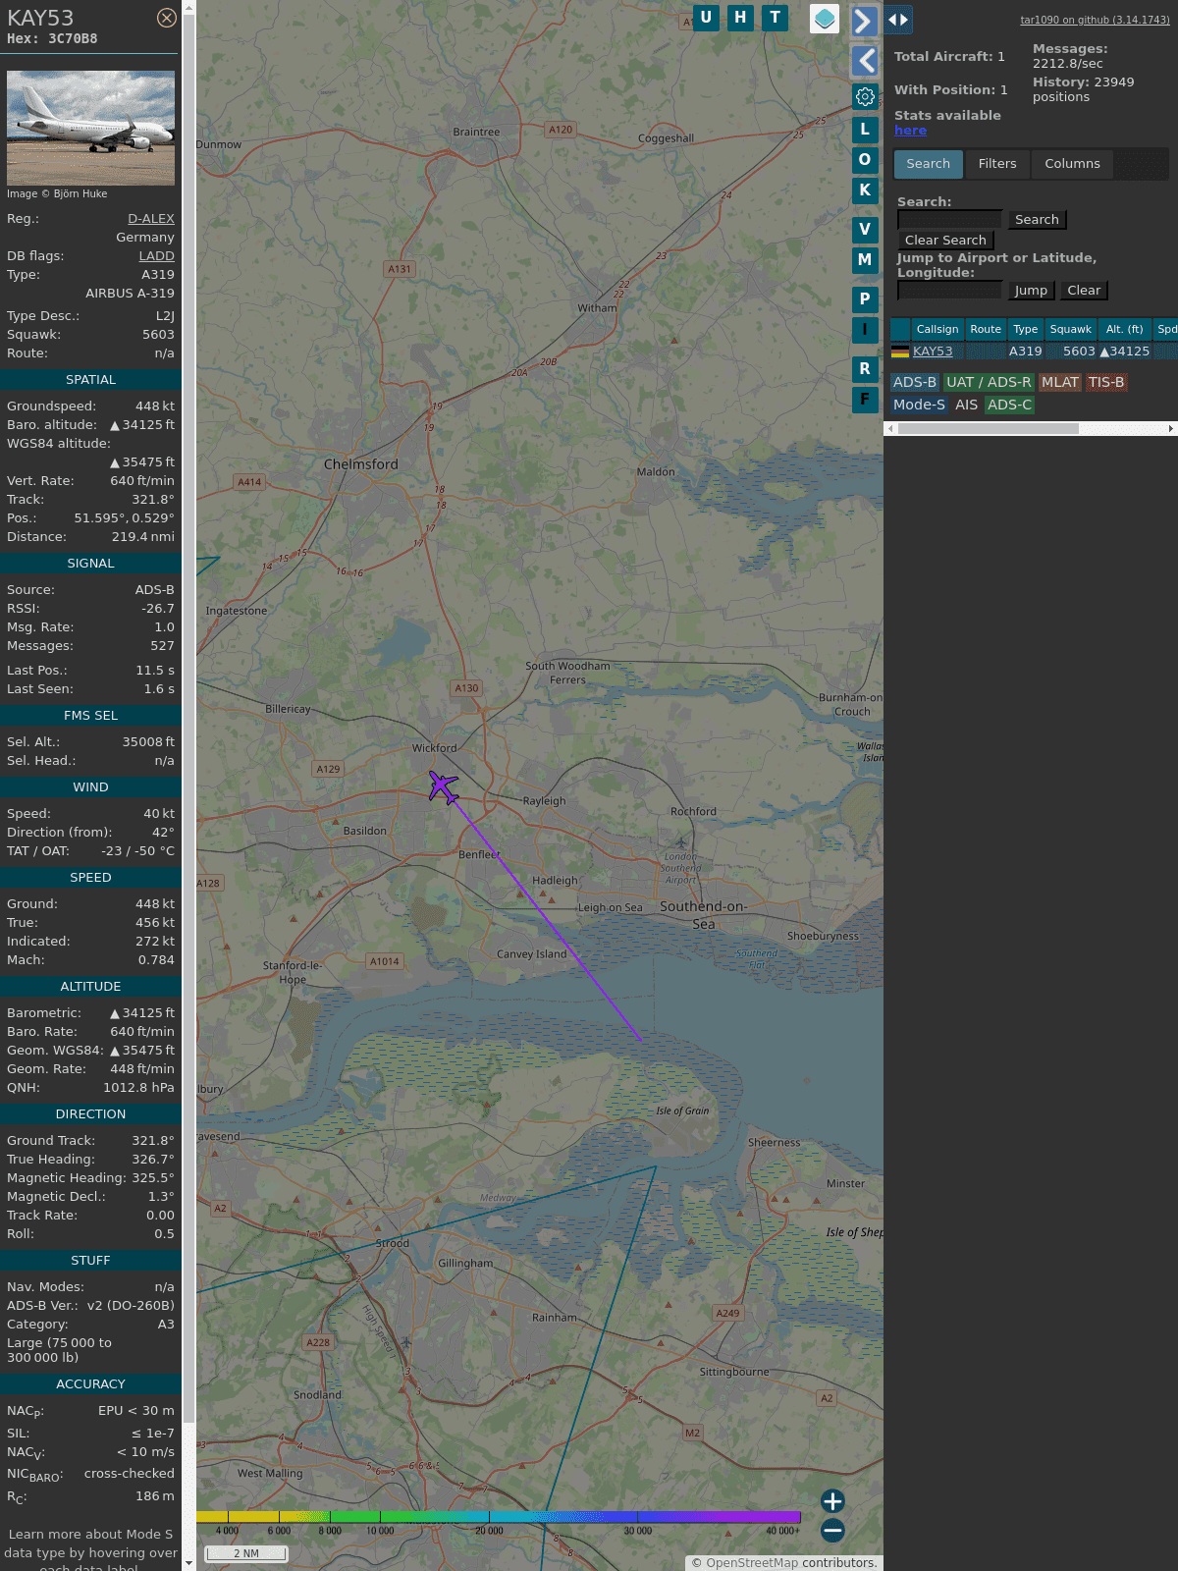Image resolution: width=1178 pixels, height=1571 pixels.
Task: Sort table by Squawk column
Action: coord(1070,330)
